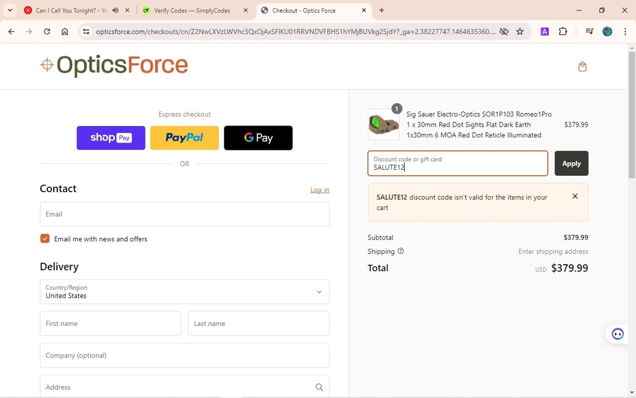Viewport: 636px width, 398px height.
Task: View site information in address bar
Action: pyautogui.click(x=86, y=31)
